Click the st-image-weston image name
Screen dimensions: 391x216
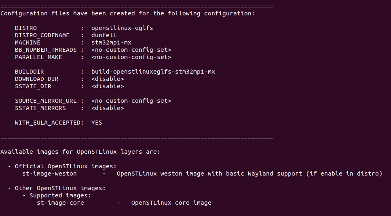(49, 174)
